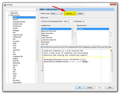Image resolution: width=120 pixels, height=94 pixels.
Task: Select the Font tree item
Action: coord(24,17)
